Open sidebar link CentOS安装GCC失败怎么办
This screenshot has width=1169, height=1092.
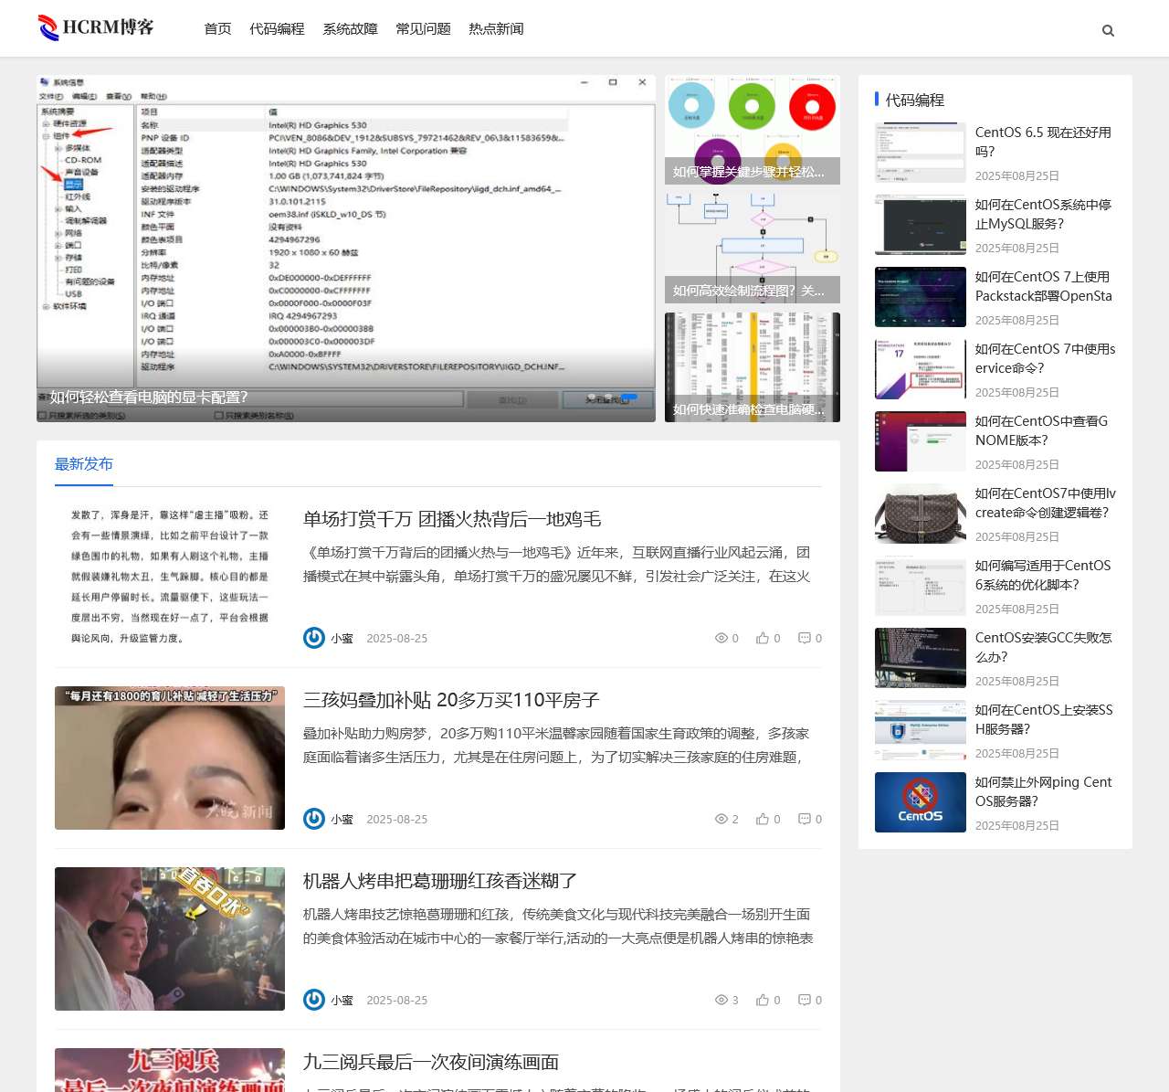pyautogui.click(x=1043, y=647)
